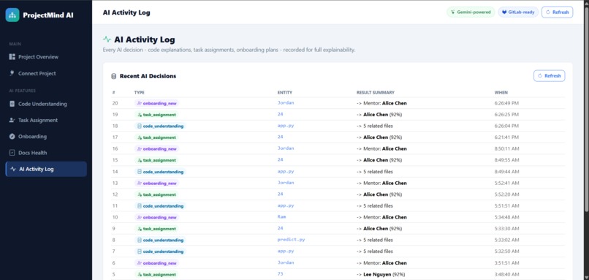589x280 pixels.
Task: Click Alice Chen (92%) in row 12
Action: click(379, 194)
